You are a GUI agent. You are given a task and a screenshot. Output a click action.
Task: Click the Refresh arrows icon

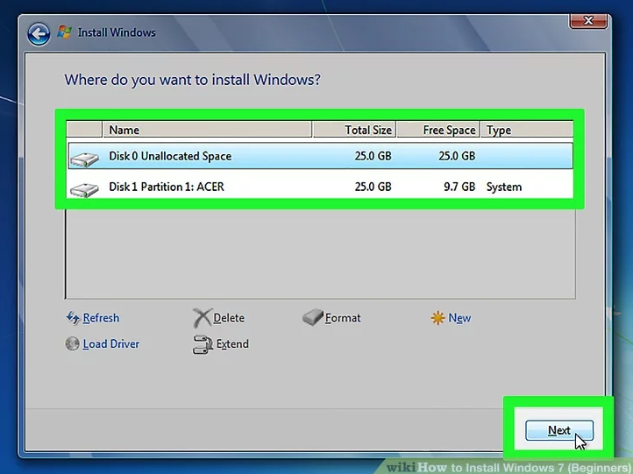tap(73, 318)
